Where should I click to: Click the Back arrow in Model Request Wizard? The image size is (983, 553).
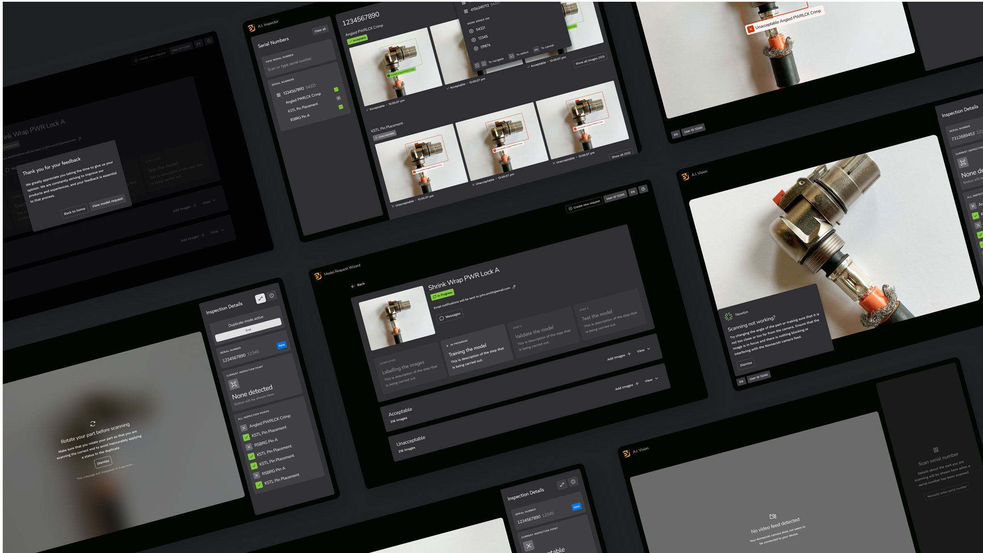tap(353, 286)
